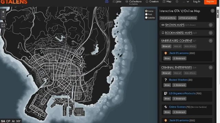Collapse the Unreleased Content section chevron
The width and height of the screenshot is (220, 123).
click(210, 41)
